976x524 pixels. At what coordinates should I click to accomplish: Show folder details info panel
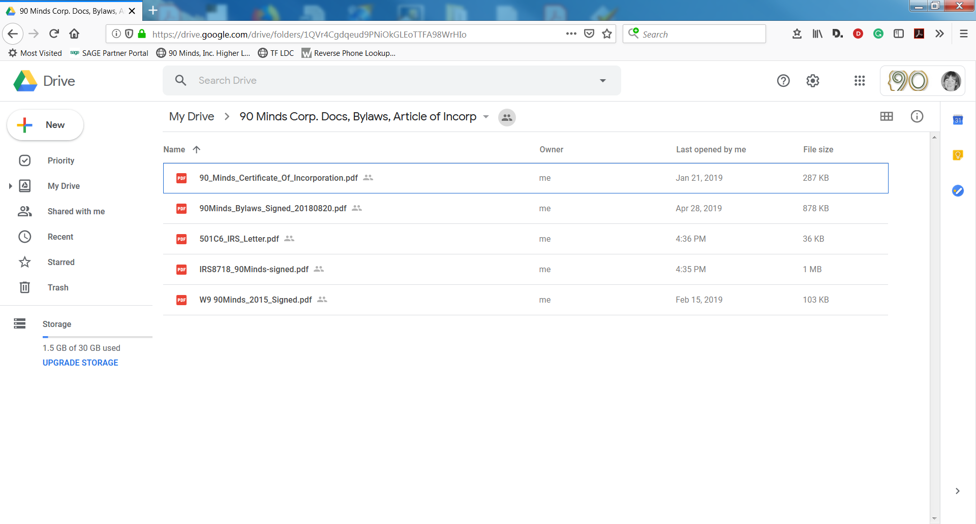(917, 116)
